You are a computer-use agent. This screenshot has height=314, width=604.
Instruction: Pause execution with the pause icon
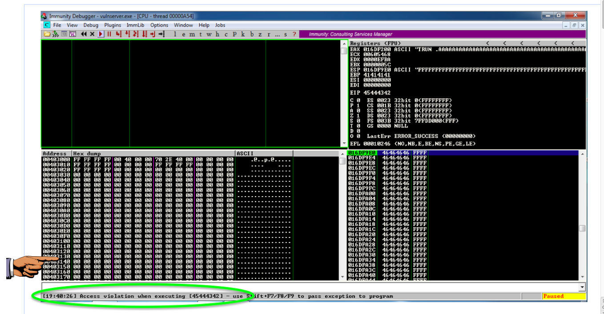tap(109, 34)
